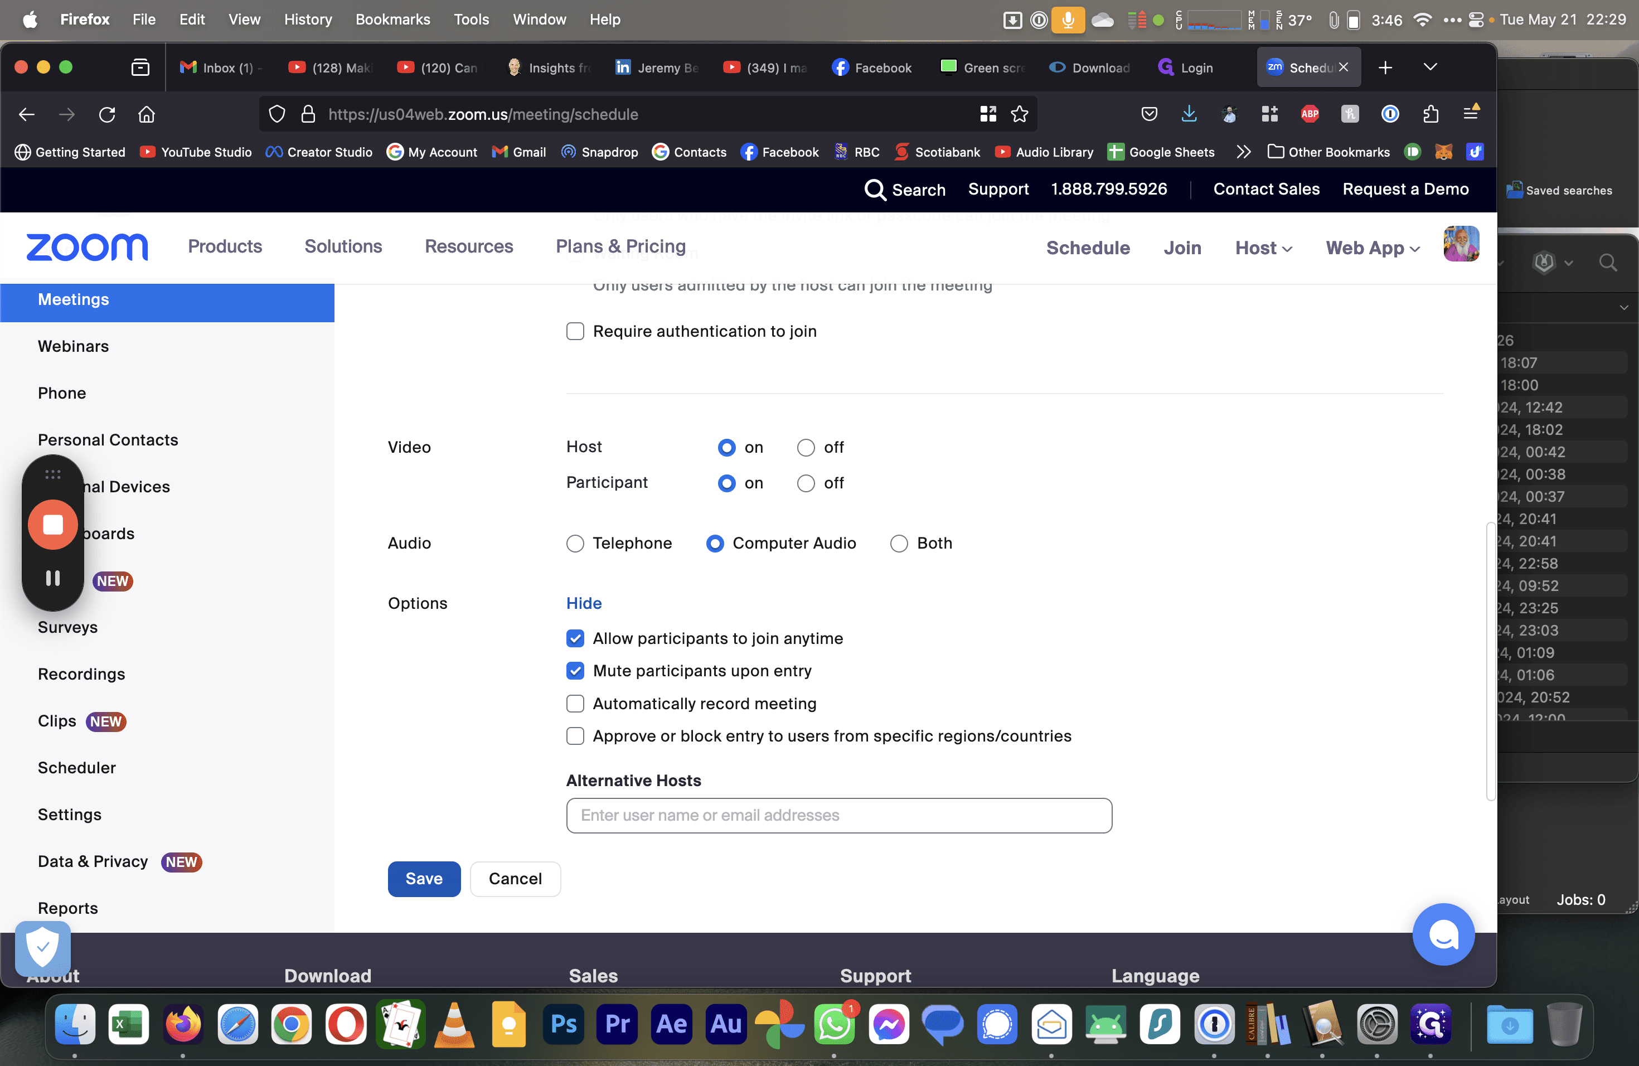Click in the Alternative Hosts field

(x=839, y=815)
